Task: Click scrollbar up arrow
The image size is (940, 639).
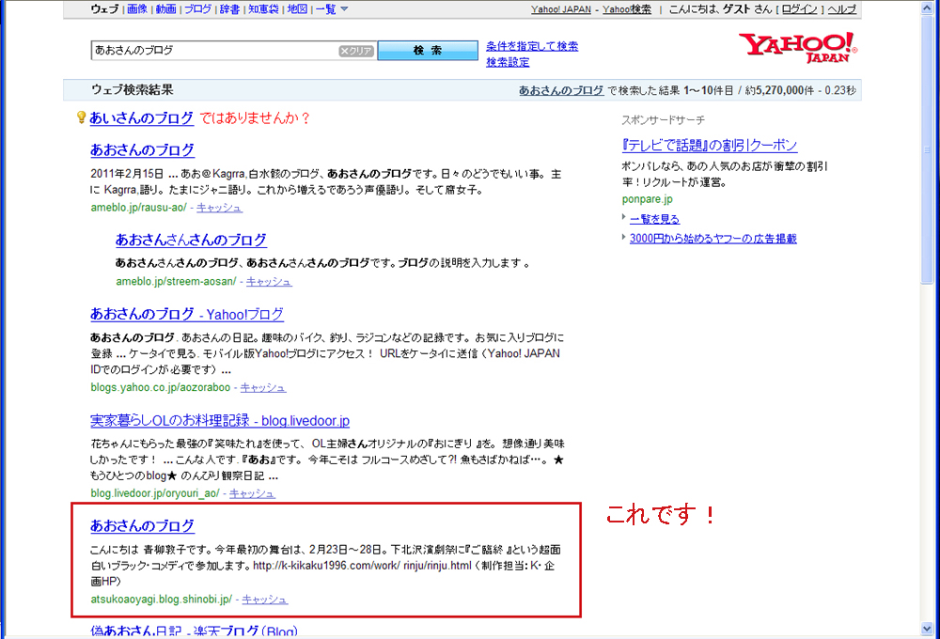Action: click(x=927, y=8)
